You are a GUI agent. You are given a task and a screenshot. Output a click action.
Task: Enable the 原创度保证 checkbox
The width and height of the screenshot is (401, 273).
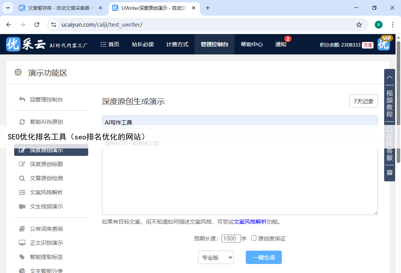(254, 238)
